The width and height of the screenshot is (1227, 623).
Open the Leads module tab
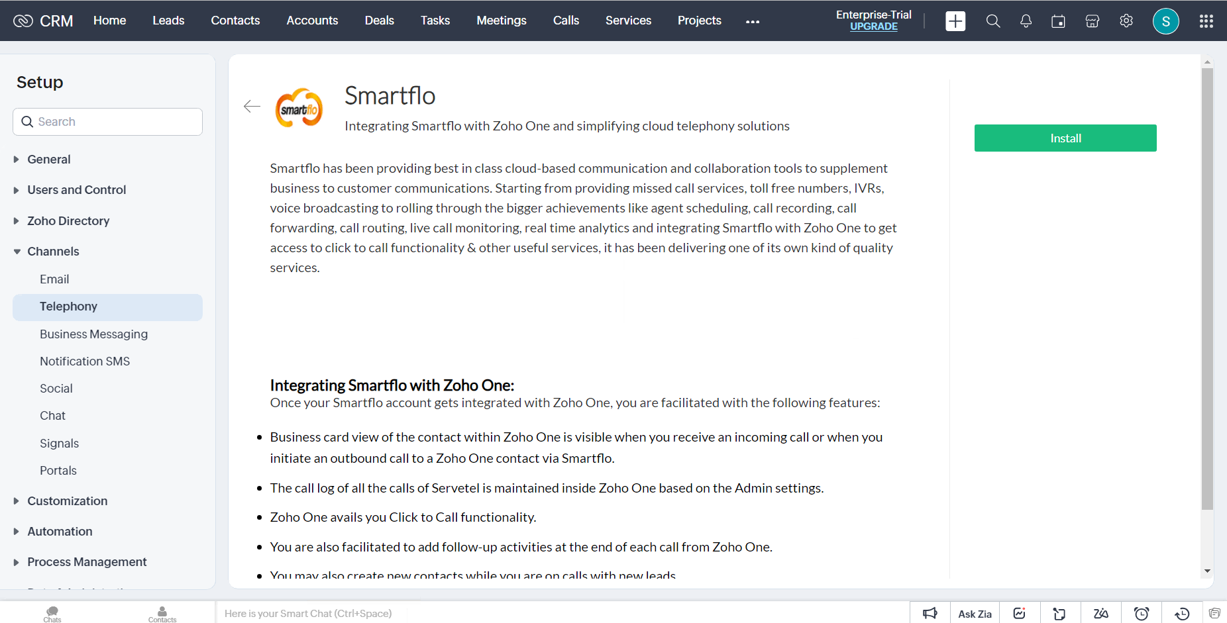tap(168, 21)
